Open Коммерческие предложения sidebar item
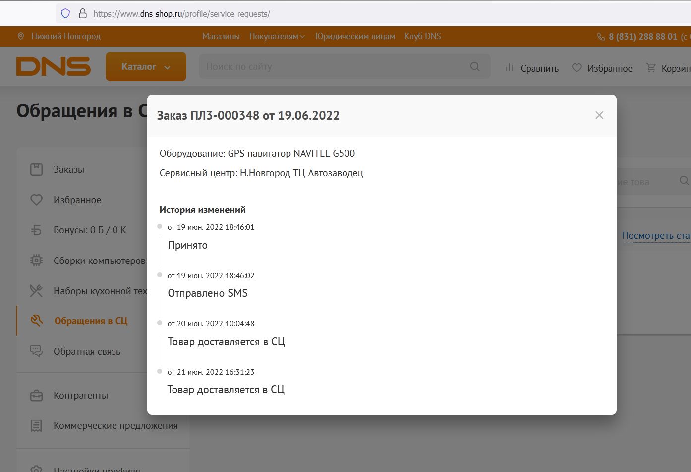The image size is (691, 472). (x=115, y=425)
